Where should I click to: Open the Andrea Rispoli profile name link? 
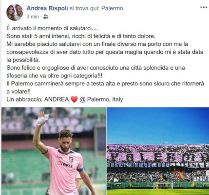pyautogui.click(x=47, y=8)
